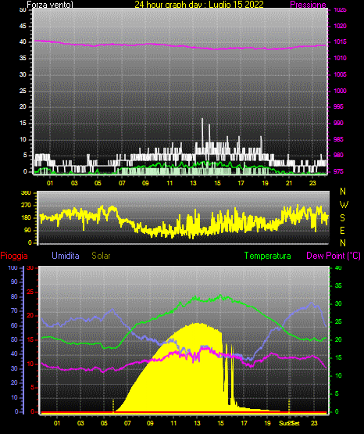
Task: Click the 1015 pressure scale value
Action: click(x=340, y=42)
